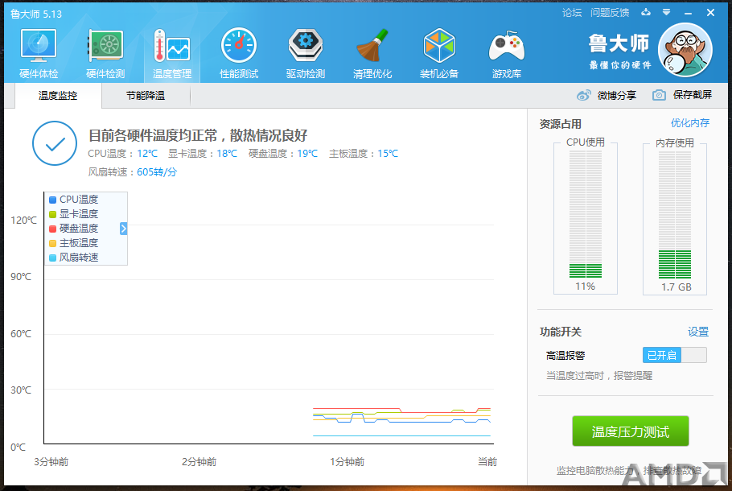
Task: Click the fan speed value 605转/分
Action: (157, 172)
